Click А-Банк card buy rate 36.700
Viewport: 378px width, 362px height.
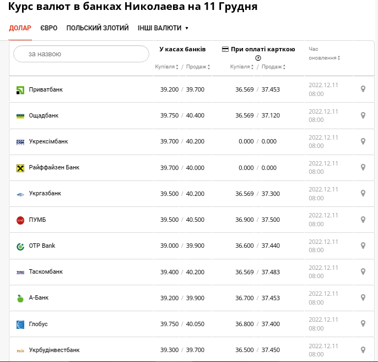[245, 298]
